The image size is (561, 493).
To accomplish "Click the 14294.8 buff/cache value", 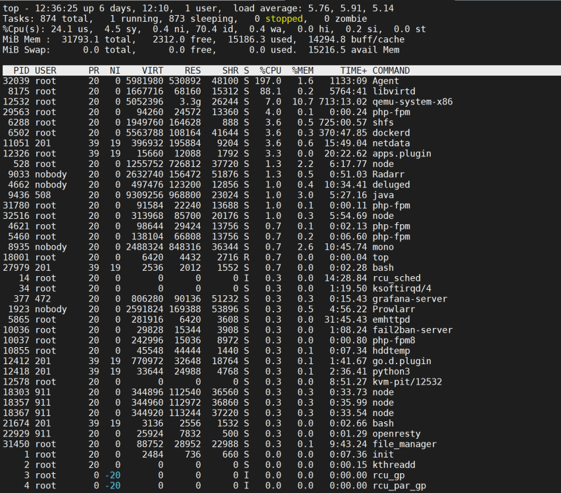I will click(327, 39).
